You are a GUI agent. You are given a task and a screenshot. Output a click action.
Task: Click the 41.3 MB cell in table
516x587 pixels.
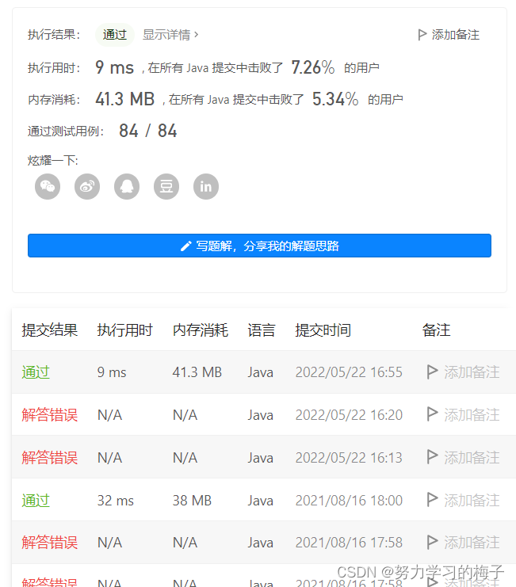pos(197,372)
